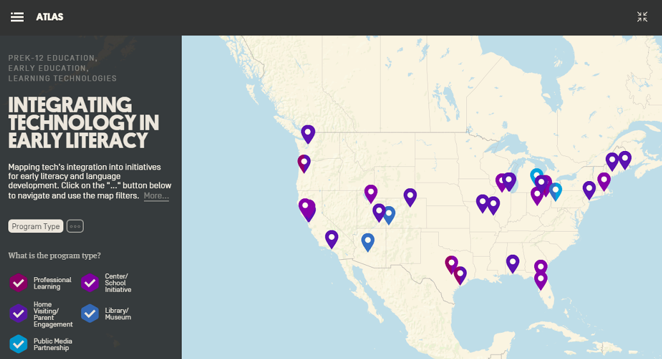Toggle the Professional Learning filter
Viewport: 662px width, 359px height.
tap(19, 283)
